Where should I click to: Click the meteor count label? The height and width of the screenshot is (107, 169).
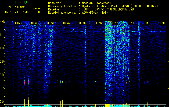click(38, 8)
